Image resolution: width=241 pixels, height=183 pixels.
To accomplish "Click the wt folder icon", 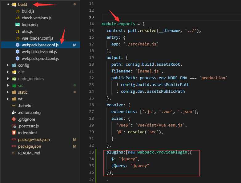I will coord(14,99).
